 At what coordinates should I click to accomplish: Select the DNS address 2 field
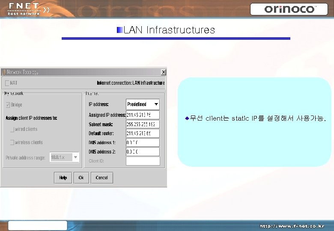[143, 152]
